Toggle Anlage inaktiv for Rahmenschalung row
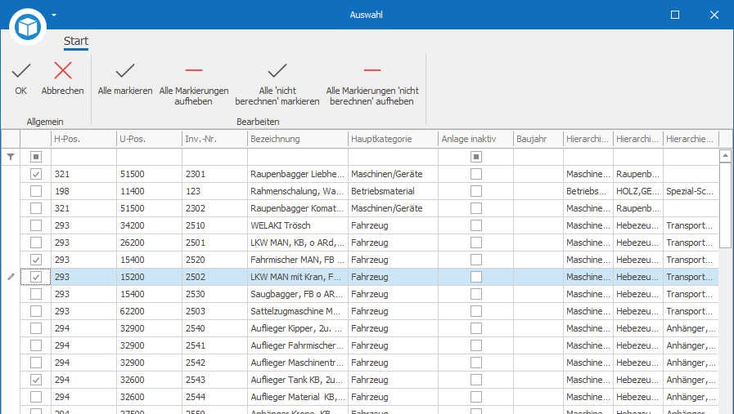Viewport: 734px width, 414px height. pos(476,191)
